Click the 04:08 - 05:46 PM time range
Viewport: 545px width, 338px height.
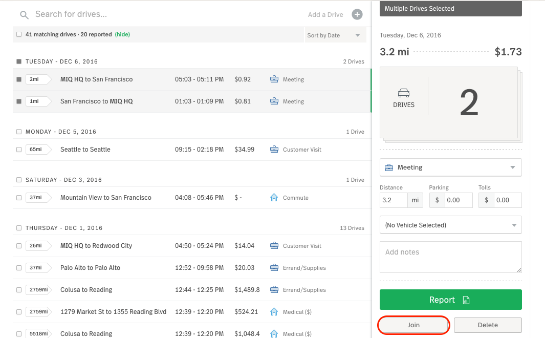(x=199, y=198)
